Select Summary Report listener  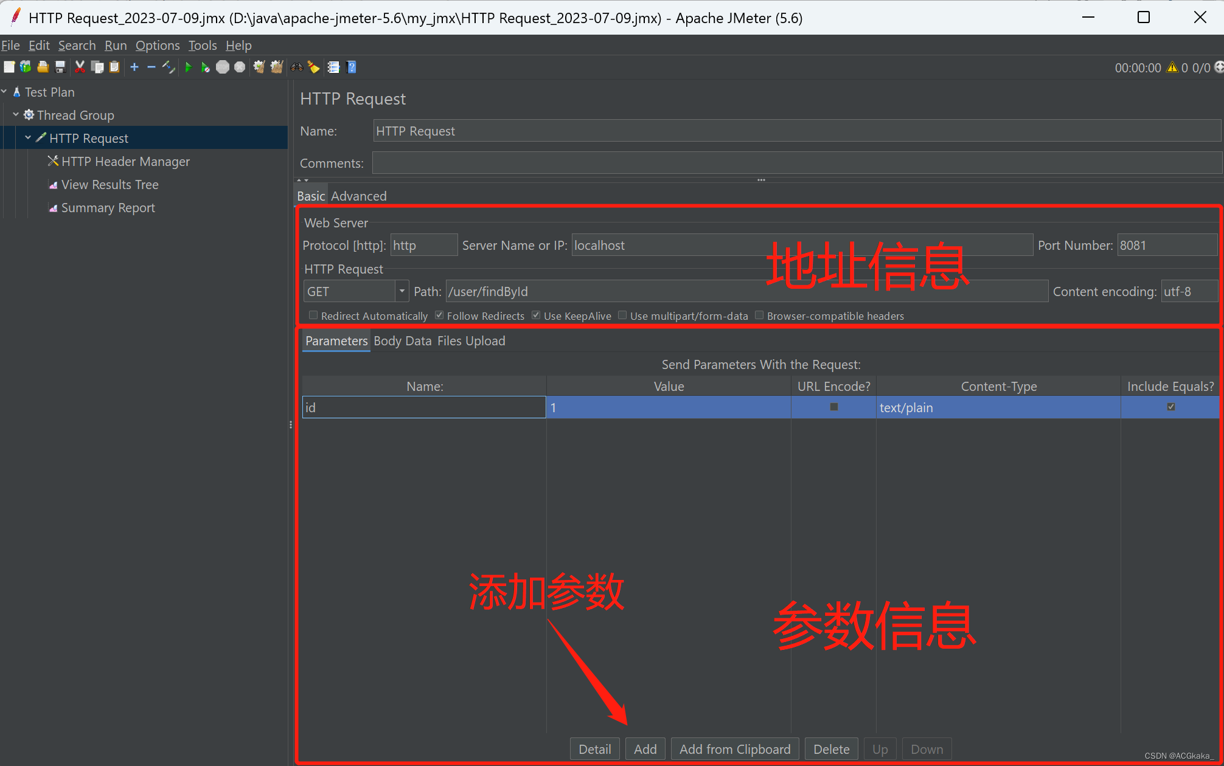[x=108, y=207]
